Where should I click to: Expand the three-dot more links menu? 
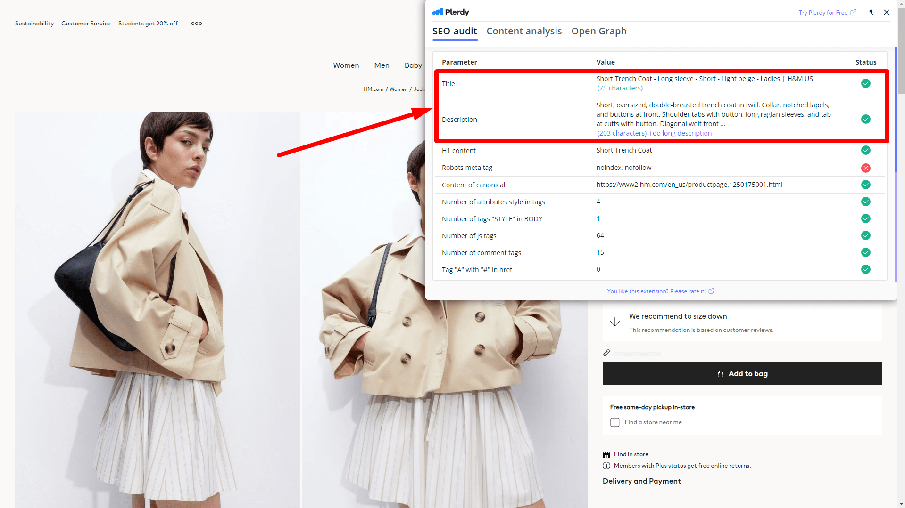pos(197,24)
